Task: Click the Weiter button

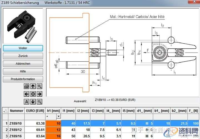Action: (23, 48)
